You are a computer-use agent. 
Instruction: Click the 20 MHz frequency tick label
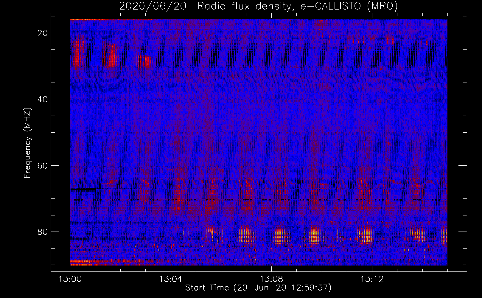tap(43, 33)
